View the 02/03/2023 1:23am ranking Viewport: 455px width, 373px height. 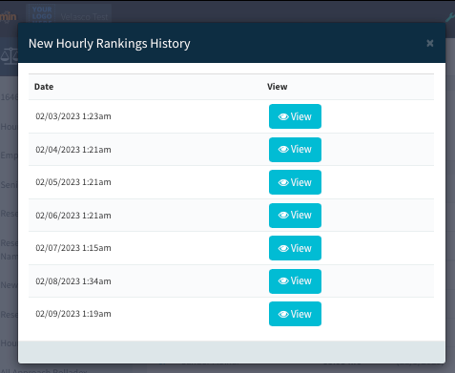coord(295,116)
